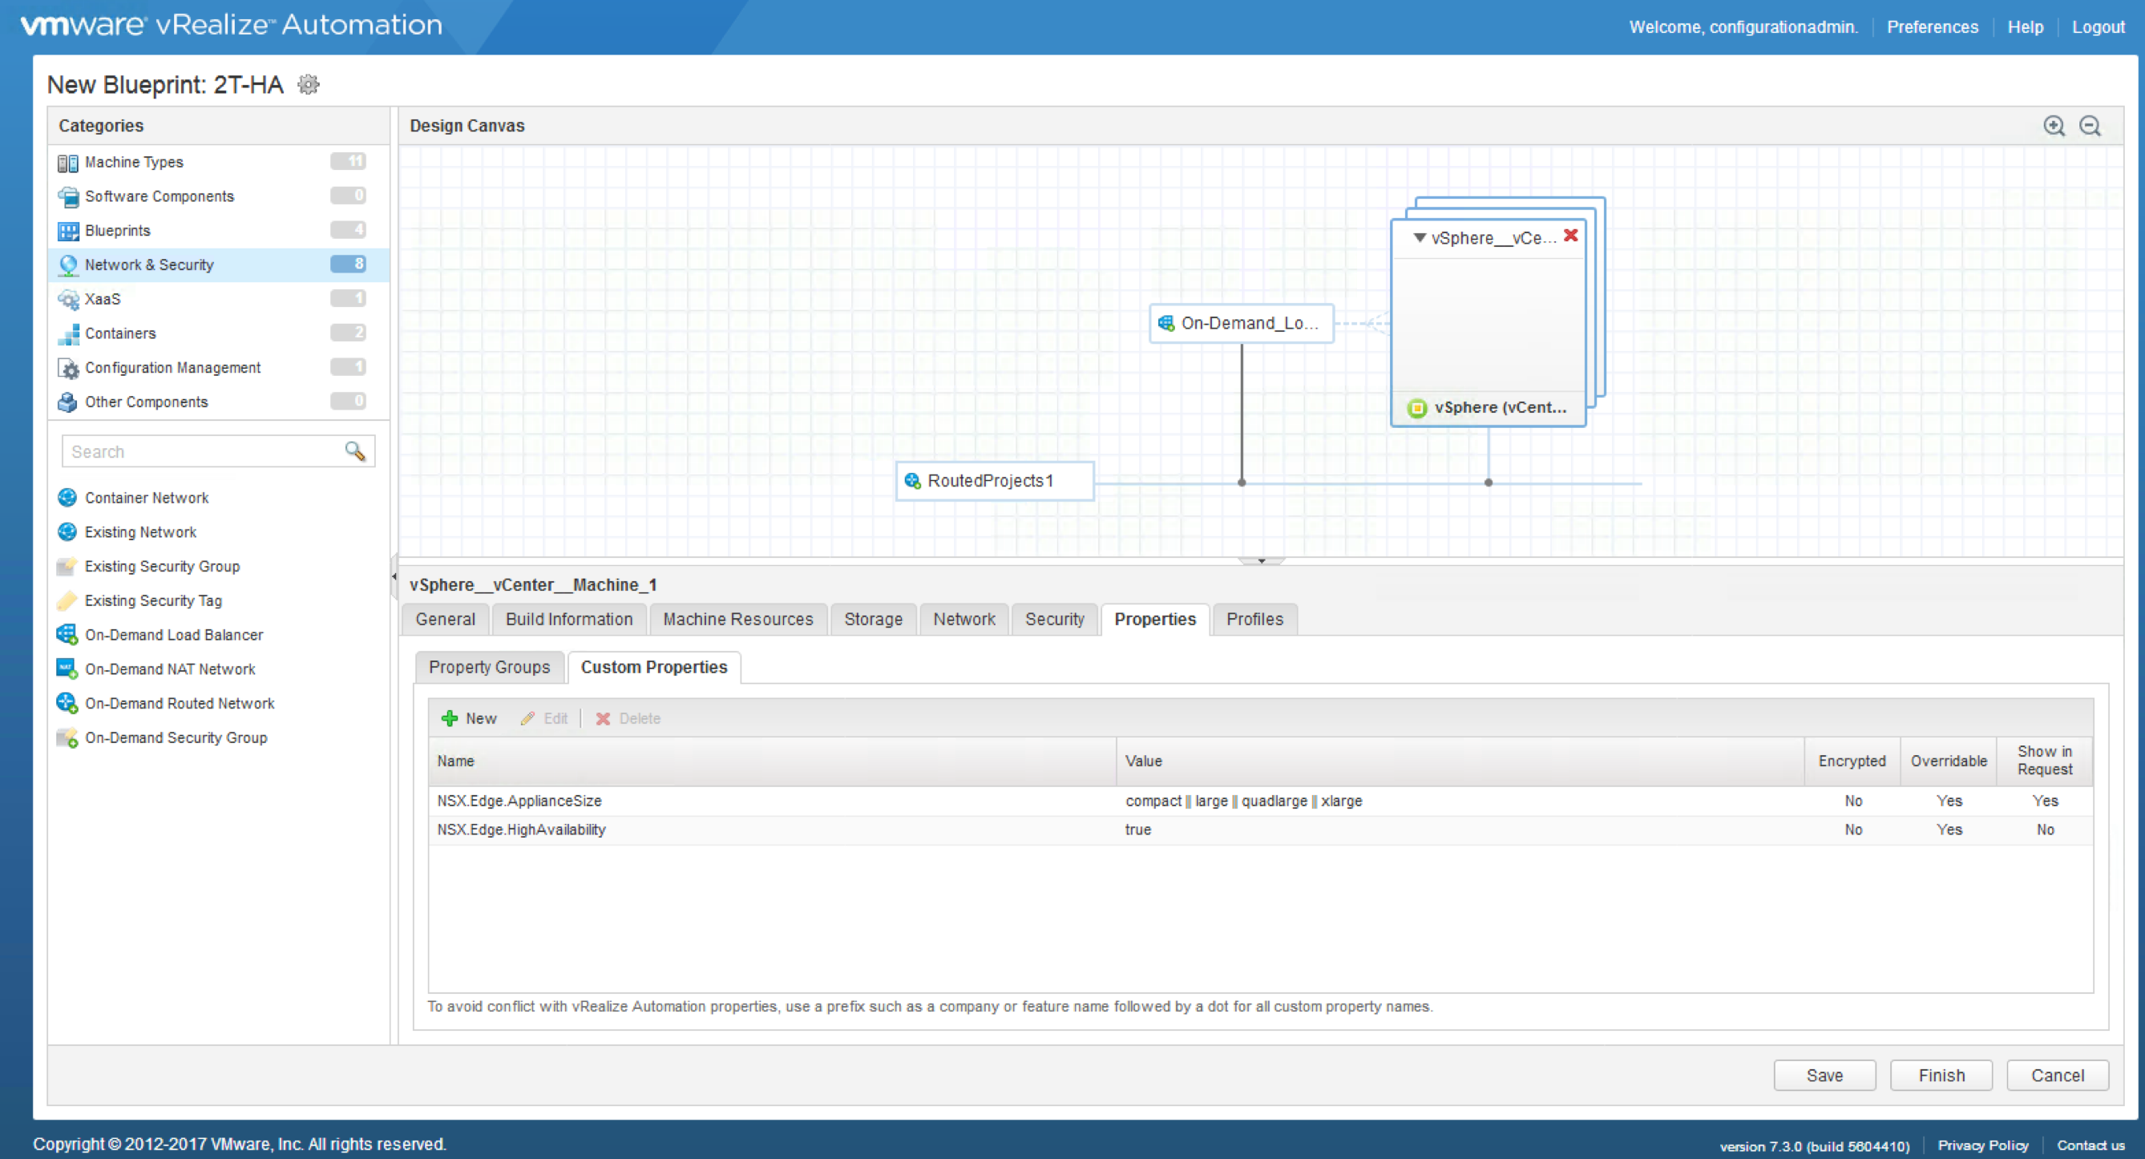Open Preferences link in header
The height and width of the screenshot is (1159, 2145).
[x=1932, y=26]
